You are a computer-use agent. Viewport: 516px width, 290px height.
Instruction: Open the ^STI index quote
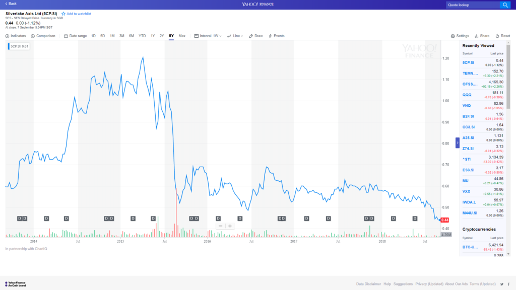pyautogui.click(x=466, y=159)
